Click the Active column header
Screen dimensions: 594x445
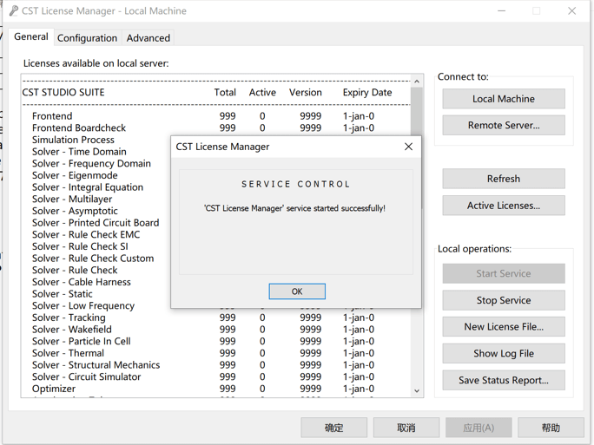click(262, 93)
